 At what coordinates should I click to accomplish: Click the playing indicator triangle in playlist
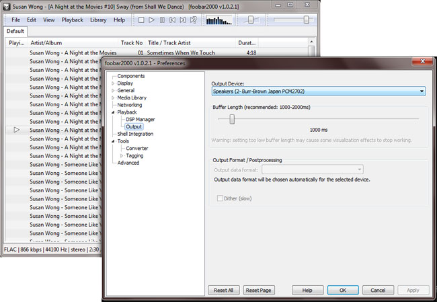point(16,130)
